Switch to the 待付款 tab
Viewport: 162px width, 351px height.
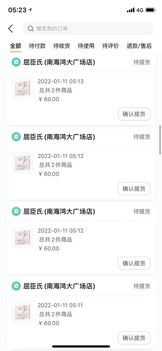[37, 46]
